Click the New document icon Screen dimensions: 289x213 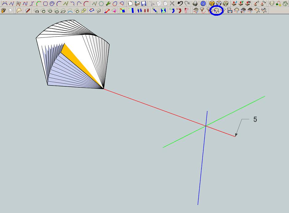pyautogui.click(x=131, y=3)
